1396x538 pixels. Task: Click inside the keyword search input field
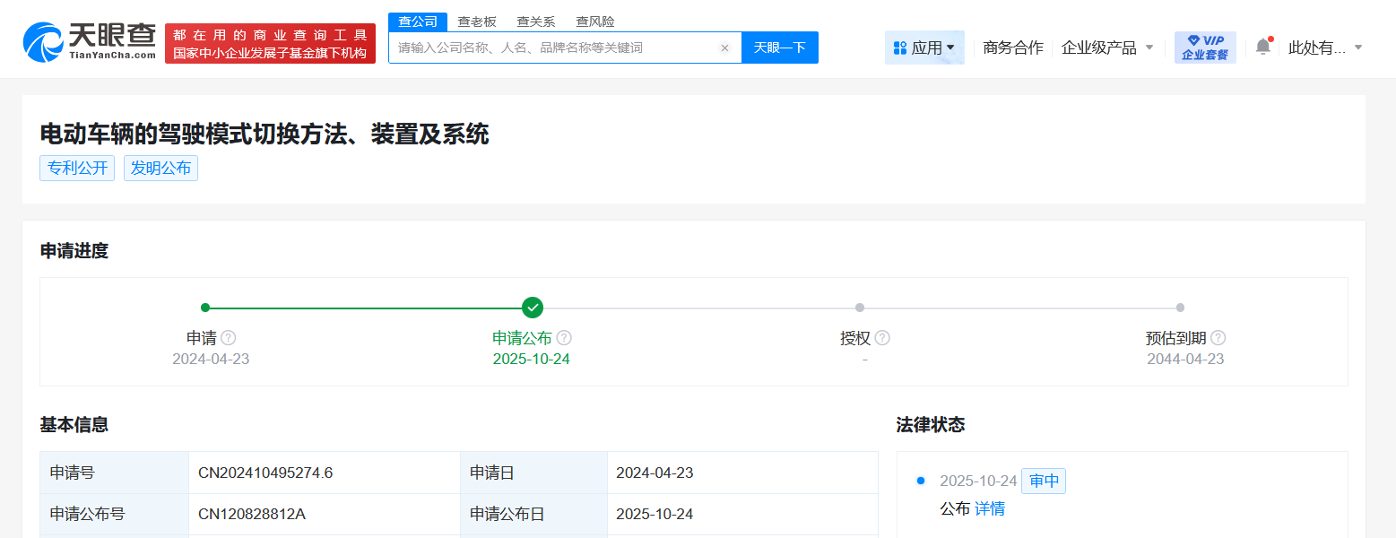click(556, 47)
